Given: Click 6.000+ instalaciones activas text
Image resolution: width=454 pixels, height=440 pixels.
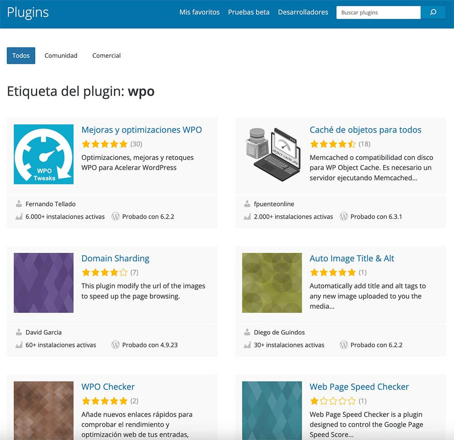Looking at the screenshot, I should [x=65, y=217].
